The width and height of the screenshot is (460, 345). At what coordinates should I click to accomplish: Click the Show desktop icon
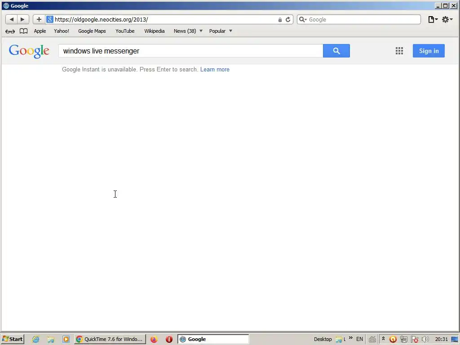(x=455, y=340)
